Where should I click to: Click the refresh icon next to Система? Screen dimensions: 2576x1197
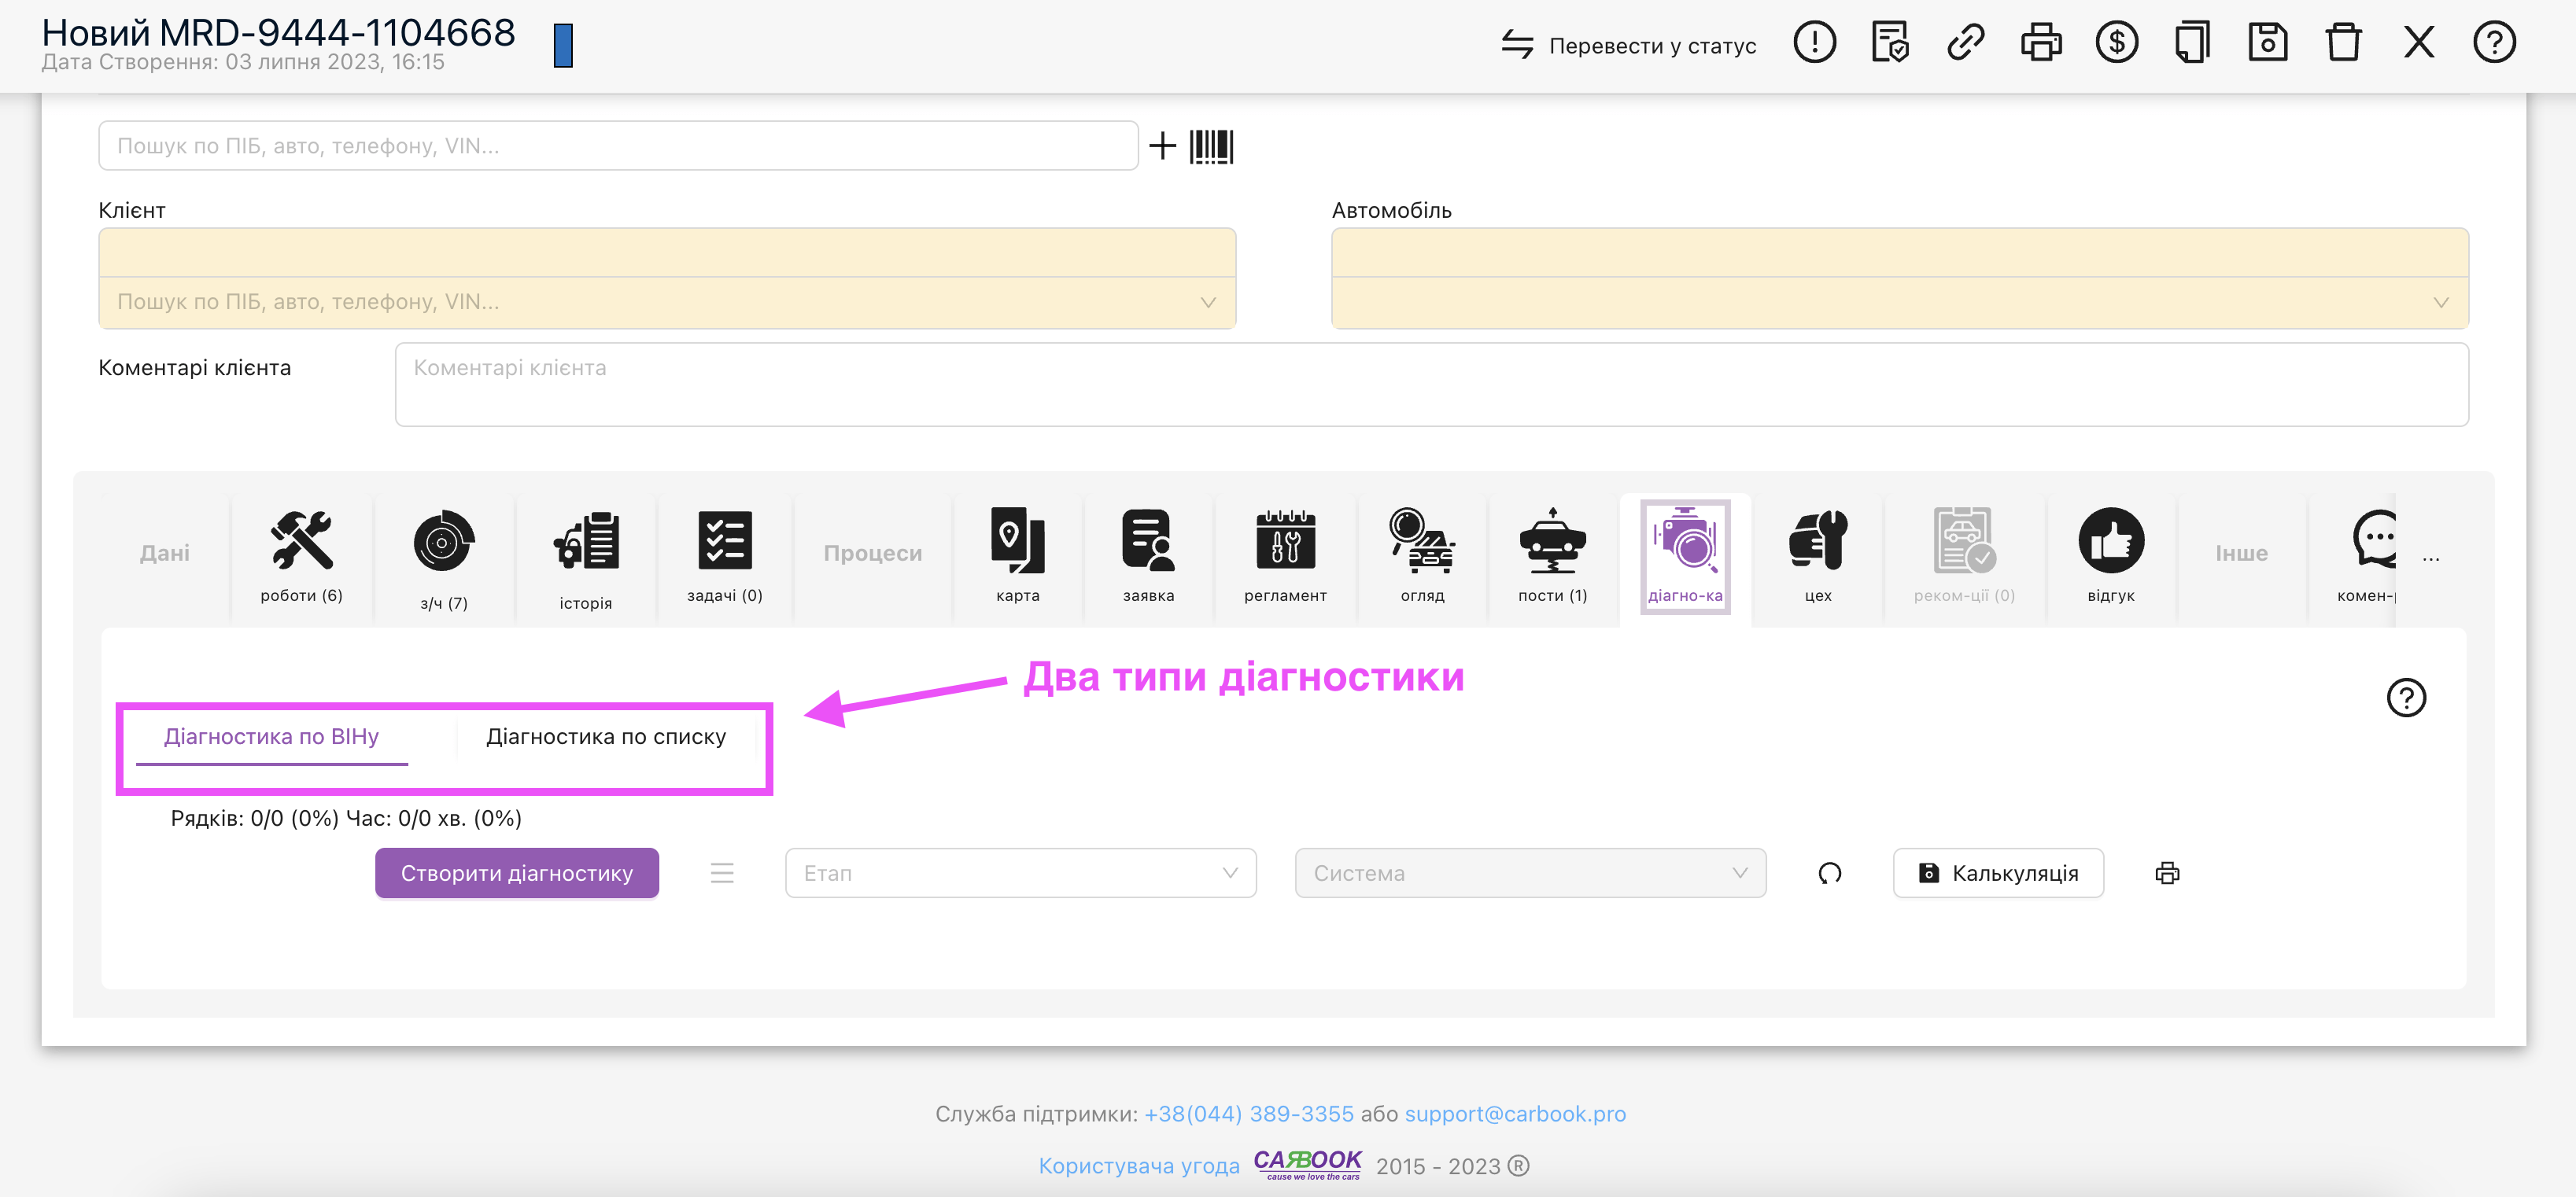point(1829,873)
